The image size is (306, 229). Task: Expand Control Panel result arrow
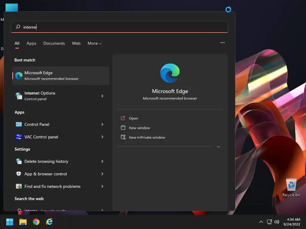tap(102, 124)
